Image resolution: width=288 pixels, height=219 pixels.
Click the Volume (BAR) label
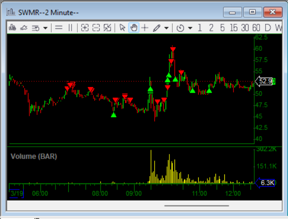(34, 156)
